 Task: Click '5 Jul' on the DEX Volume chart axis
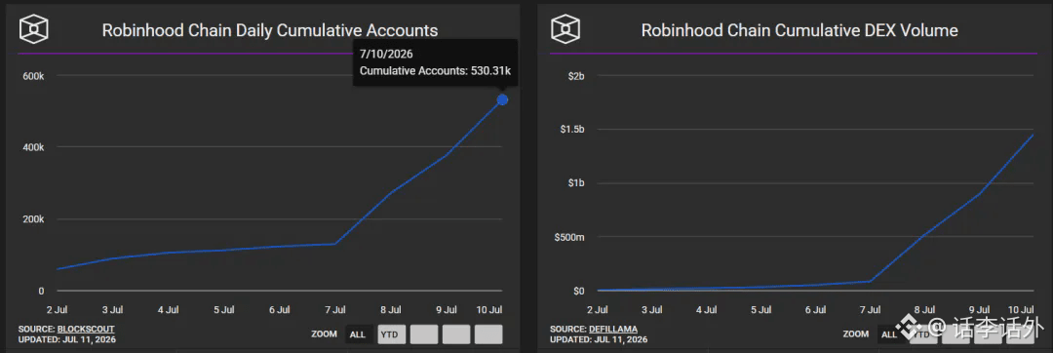[x=760, y=309]
